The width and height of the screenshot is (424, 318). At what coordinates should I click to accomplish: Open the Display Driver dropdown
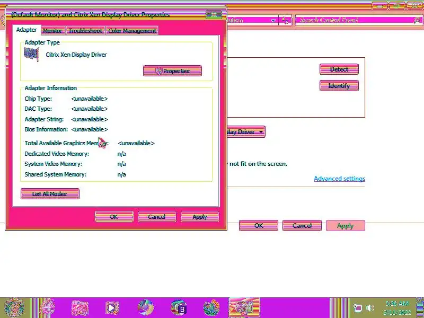[x=246, y=132]
